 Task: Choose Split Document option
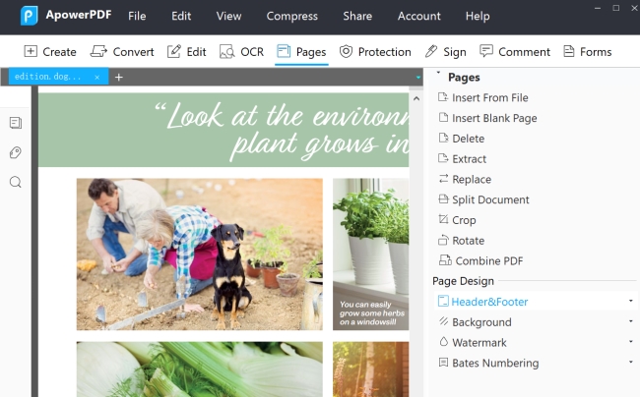tap(490, 199)
